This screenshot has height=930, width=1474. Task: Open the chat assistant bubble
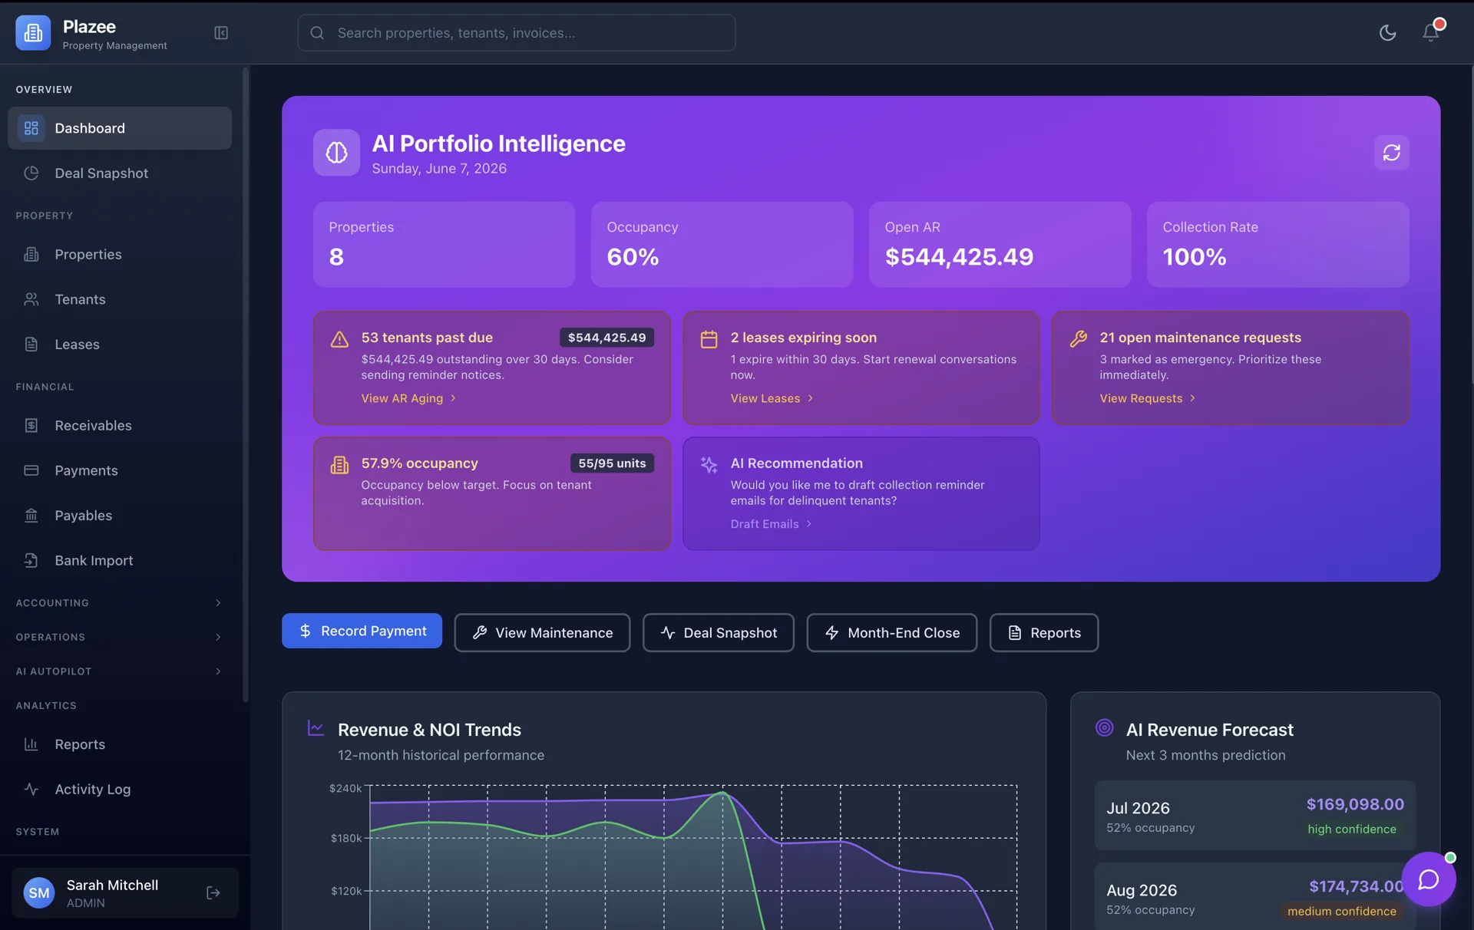[x=1428, y=879]
